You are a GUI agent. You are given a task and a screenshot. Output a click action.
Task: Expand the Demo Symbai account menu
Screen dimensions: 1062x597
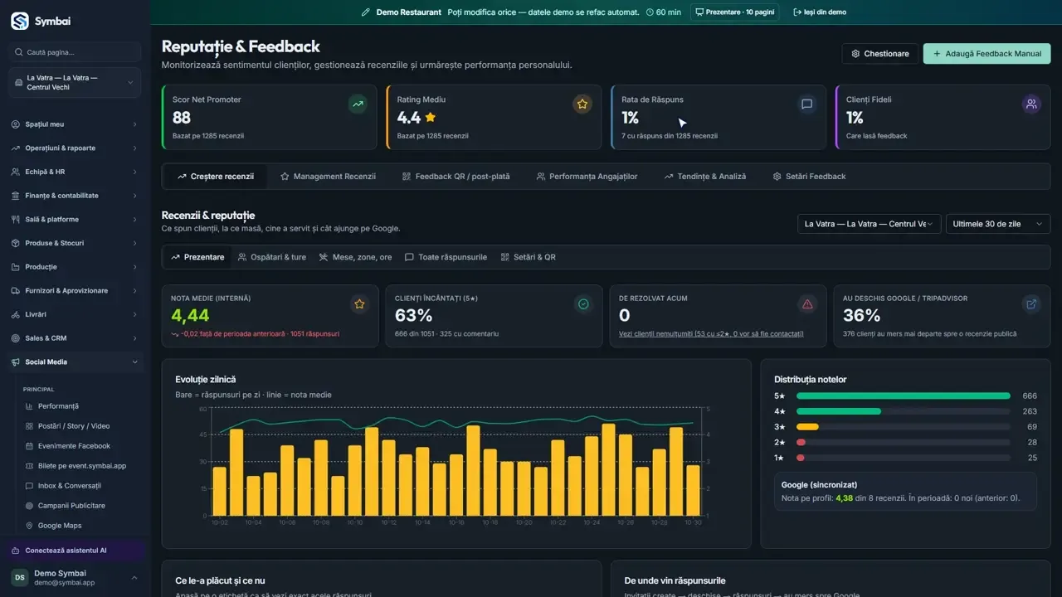coord(76,578)
